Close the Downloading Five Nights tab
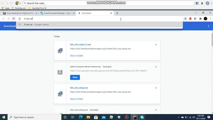Screen dimensions: 213x120 [x=36, y=13]
